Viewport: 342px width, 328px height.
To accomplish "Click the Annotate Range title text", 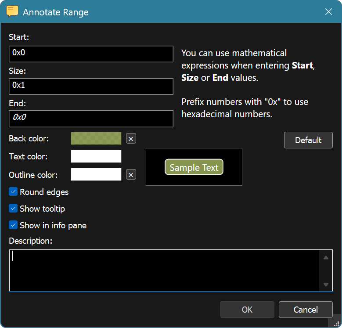I will (56, 12).
